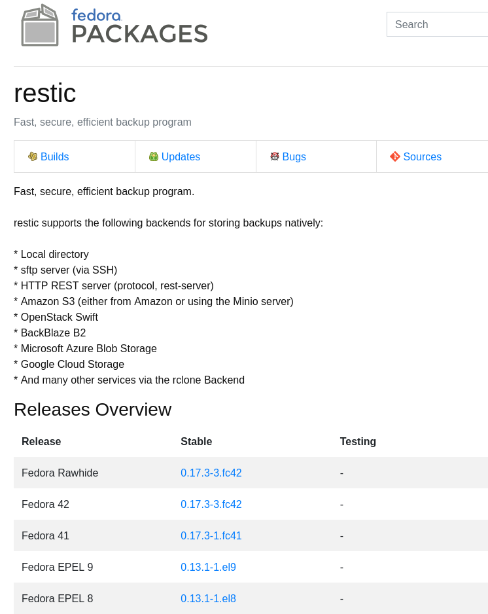Switch to the Bugs tab
488x614 pixels.
294,156
